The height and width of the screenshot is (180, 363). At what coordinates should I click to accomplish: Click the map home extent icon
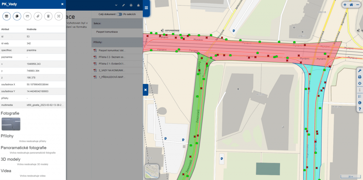[351, 5]
